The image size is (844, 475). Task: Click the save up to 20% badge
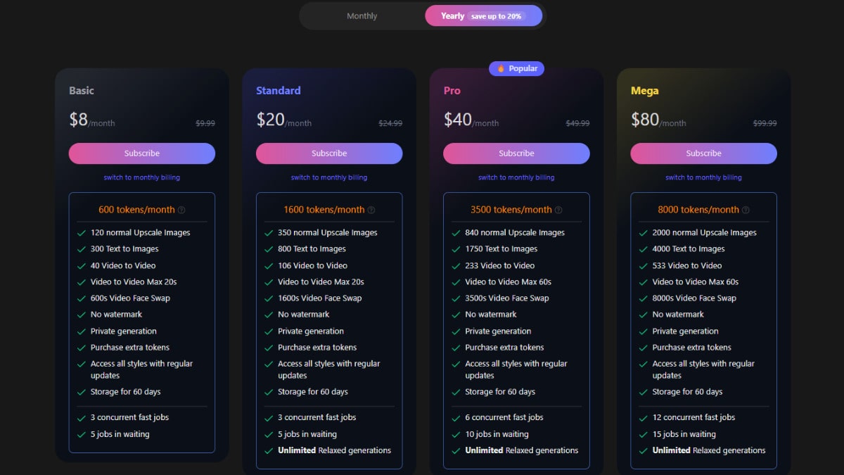click(x=496, y=16)
